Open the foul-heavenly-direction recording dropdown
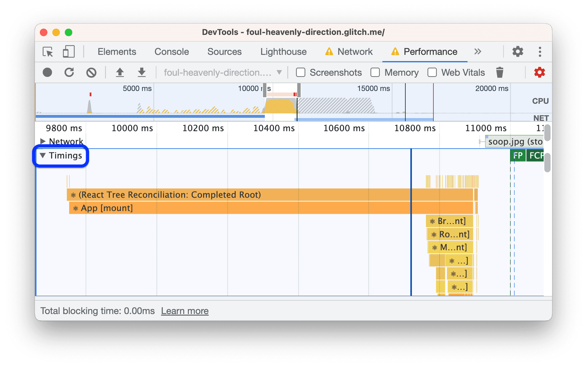This screenshot has width=587, height=367. (223, 73)
